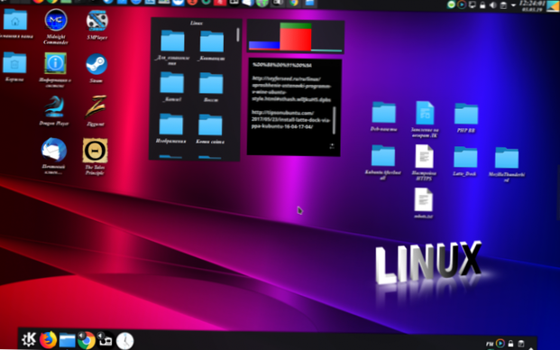Viewport: 560px width, 350px height.
Task: Switch the 'ru' keyboard layout indicator
Action: (x=490, y=344)
